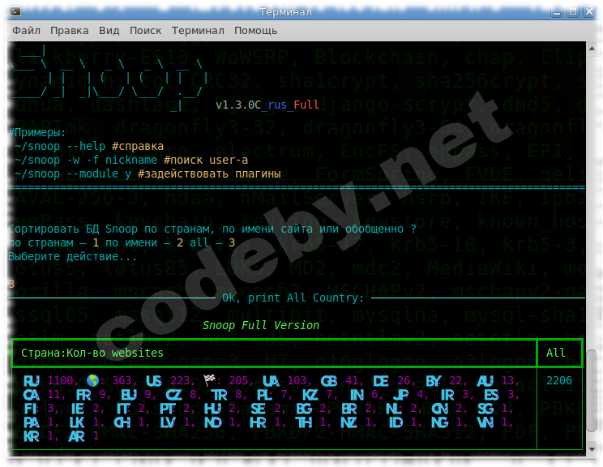Click the FR country code
The image size is (603, 467).
(x=83, y=395)
